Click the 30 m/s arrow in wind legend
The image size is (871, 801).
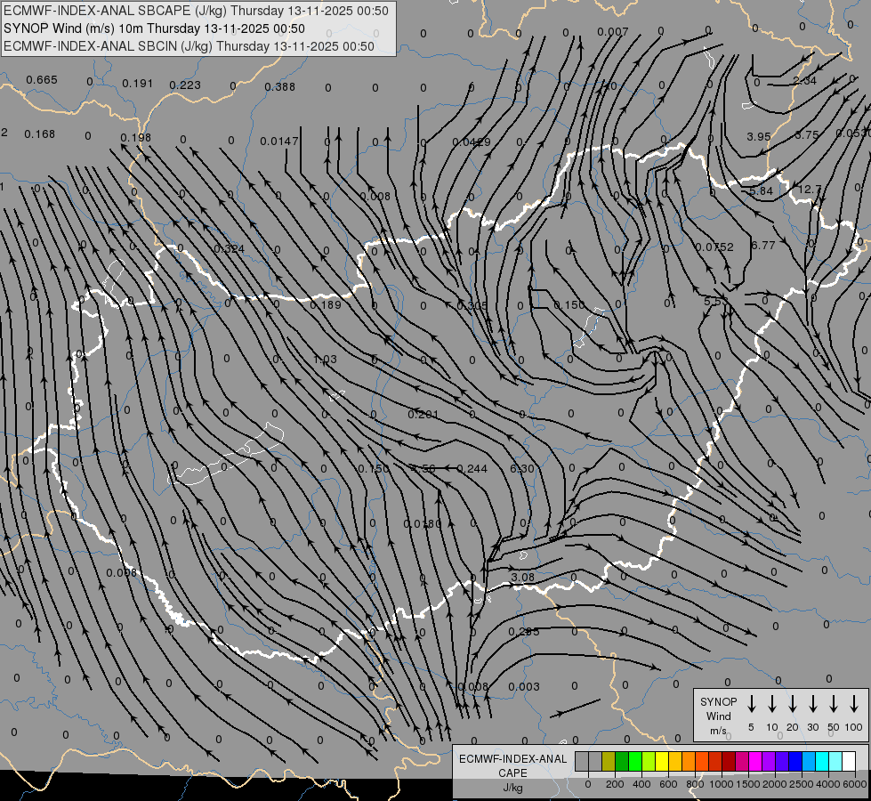pos(812,704)
